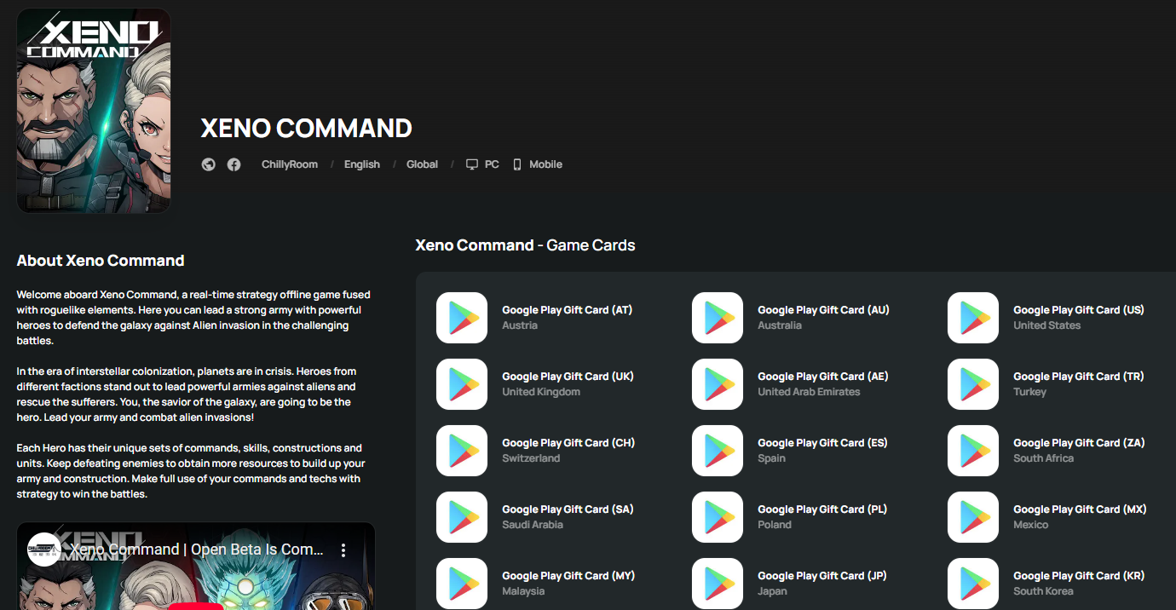Image resolution: width=1176 pixels, height=610 pixels.
Task: Open the Spain Google Play card icon
Action: (718, 451)
